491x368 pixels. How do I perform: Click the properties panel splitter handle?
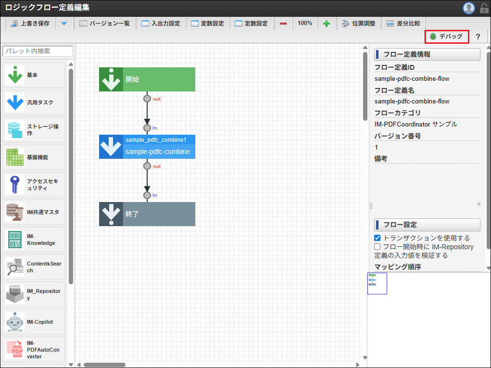pyautogui.click(x=371, y=206)
